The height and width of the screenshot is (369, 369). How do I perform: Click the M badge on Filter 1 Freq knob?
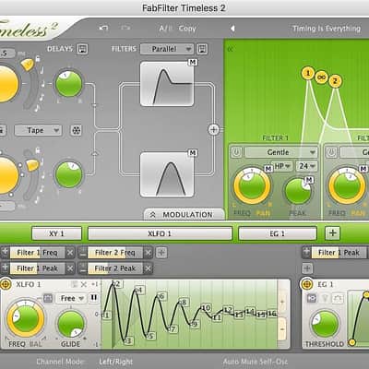point(268,168)
